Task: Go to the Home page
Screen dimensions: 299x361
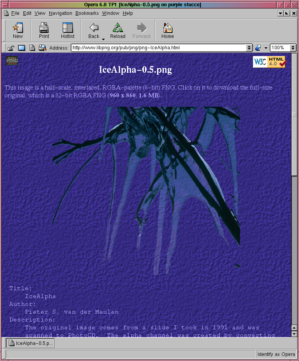Action: (167, 31)
